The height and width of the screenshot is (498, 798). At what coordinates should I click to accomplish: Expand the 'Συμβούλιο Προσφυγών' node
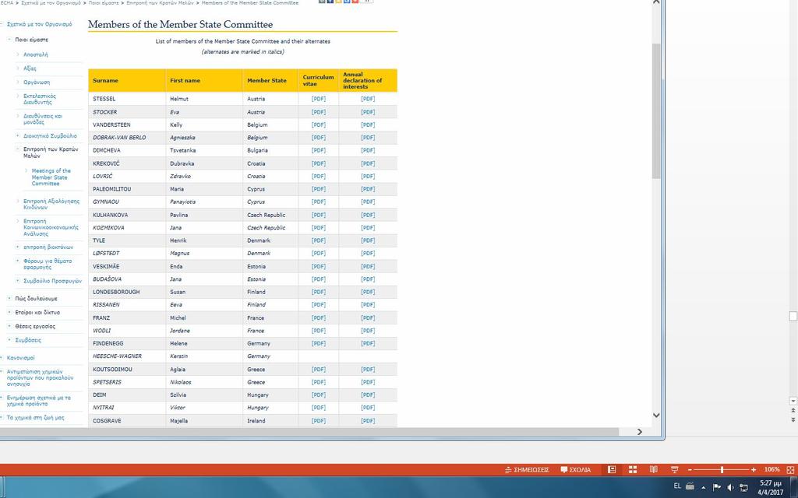coord(17,280)
